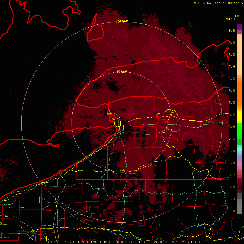Image resolution: width=244 pixels, height=244 pixels.
Task: Click the yellow segment of color bar
Action: coord(239,116)
